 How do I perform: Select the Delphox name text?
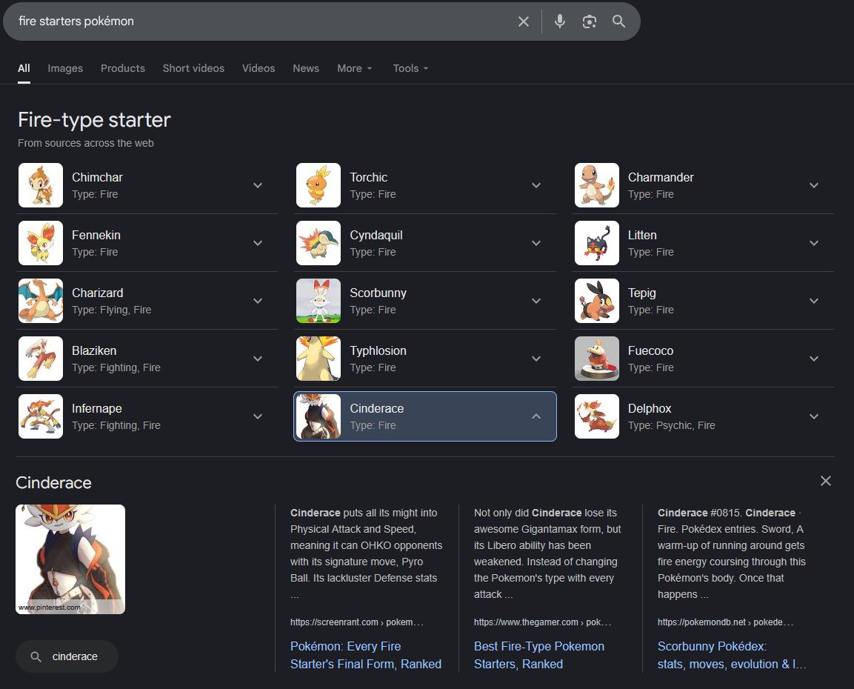point(650,408)
